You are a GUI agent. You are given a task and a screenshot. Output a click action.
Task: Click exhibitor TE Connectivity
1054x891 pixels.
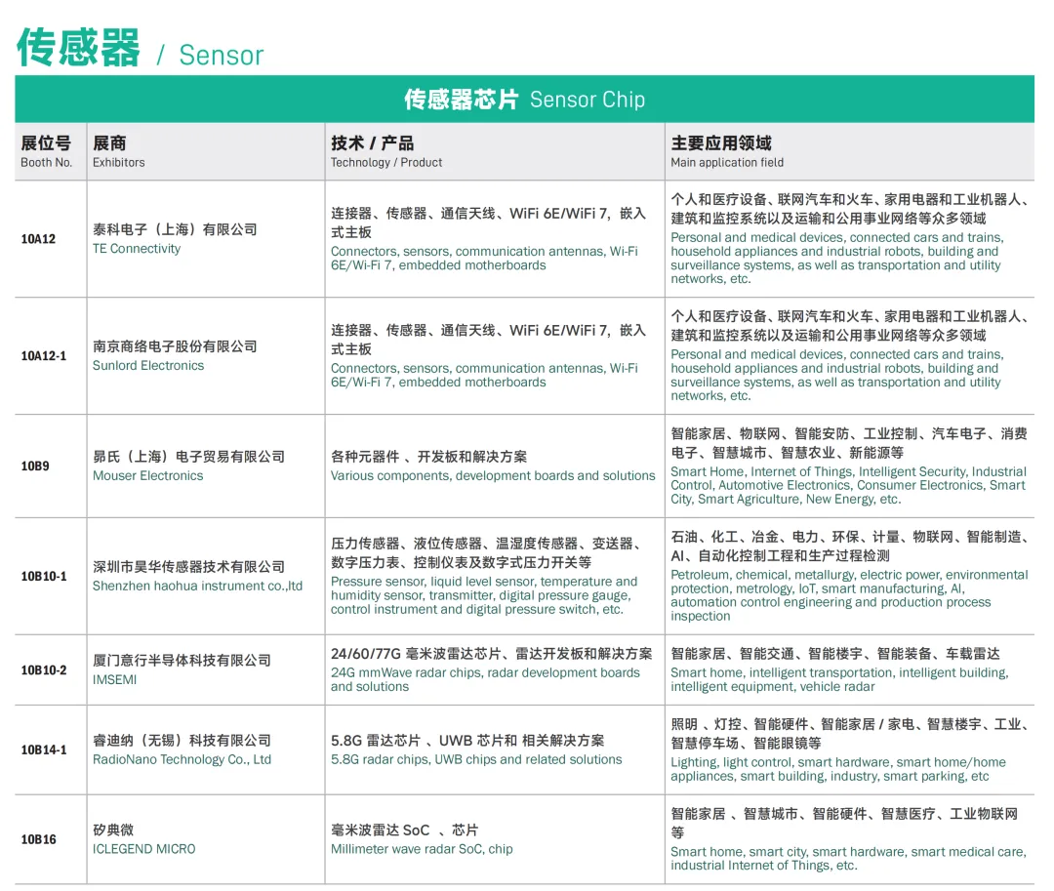pos(137,249)
